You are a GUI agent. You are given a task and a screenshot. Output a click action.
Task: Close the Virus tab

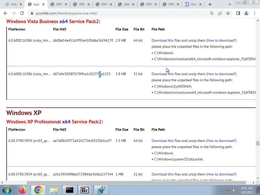tap(200, 5)
